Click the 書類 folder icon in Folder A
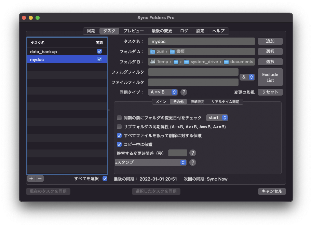Viewport: 312px width, 227px height. pyautogui.click(x=172, y=52)
